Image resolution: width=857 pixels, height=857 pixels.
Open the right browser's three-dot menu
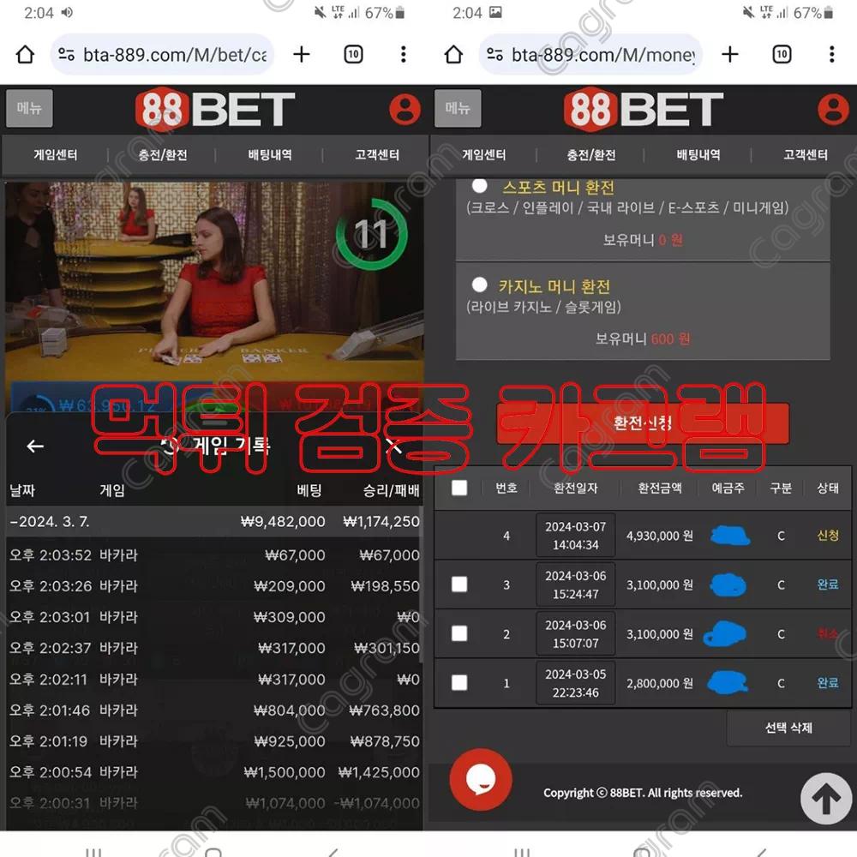(x=831, y=55)
